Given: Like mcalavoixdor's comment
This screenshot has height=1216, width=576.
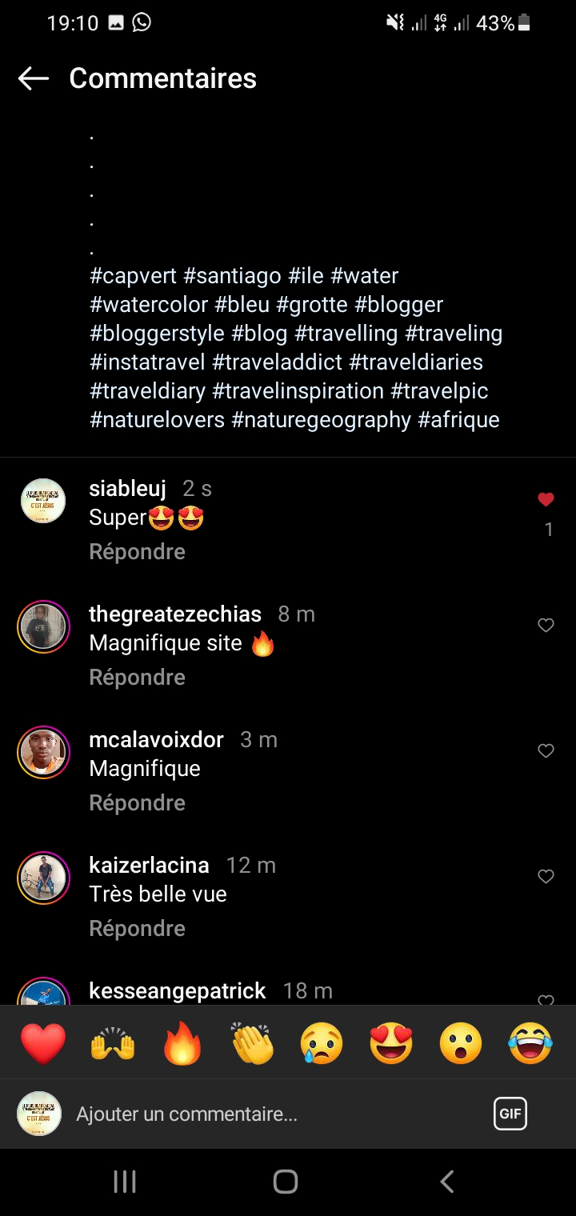Looking at the screenshot, I should pos(546,751).
